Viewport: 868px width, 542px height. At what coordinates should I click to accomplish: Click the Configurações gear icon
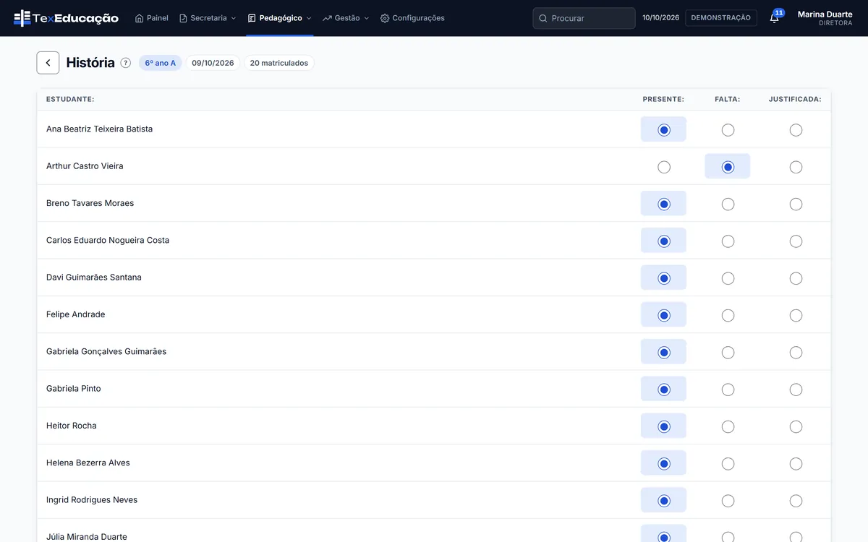coord(385,18)
